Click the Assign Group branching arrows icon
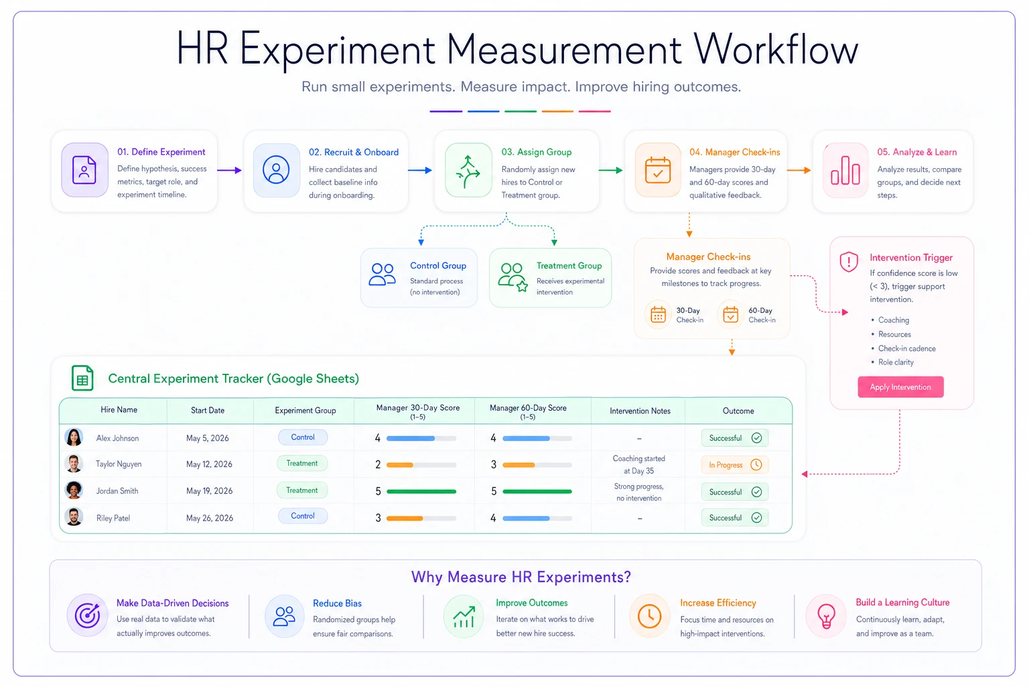The image size is (1029, 686). click(468, 170)
